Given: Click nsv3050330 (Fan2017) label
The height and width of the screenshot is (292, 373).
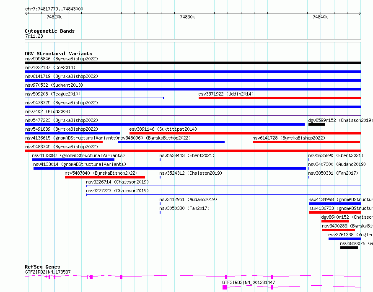Looking at the screenshot, I should (184, 208).
